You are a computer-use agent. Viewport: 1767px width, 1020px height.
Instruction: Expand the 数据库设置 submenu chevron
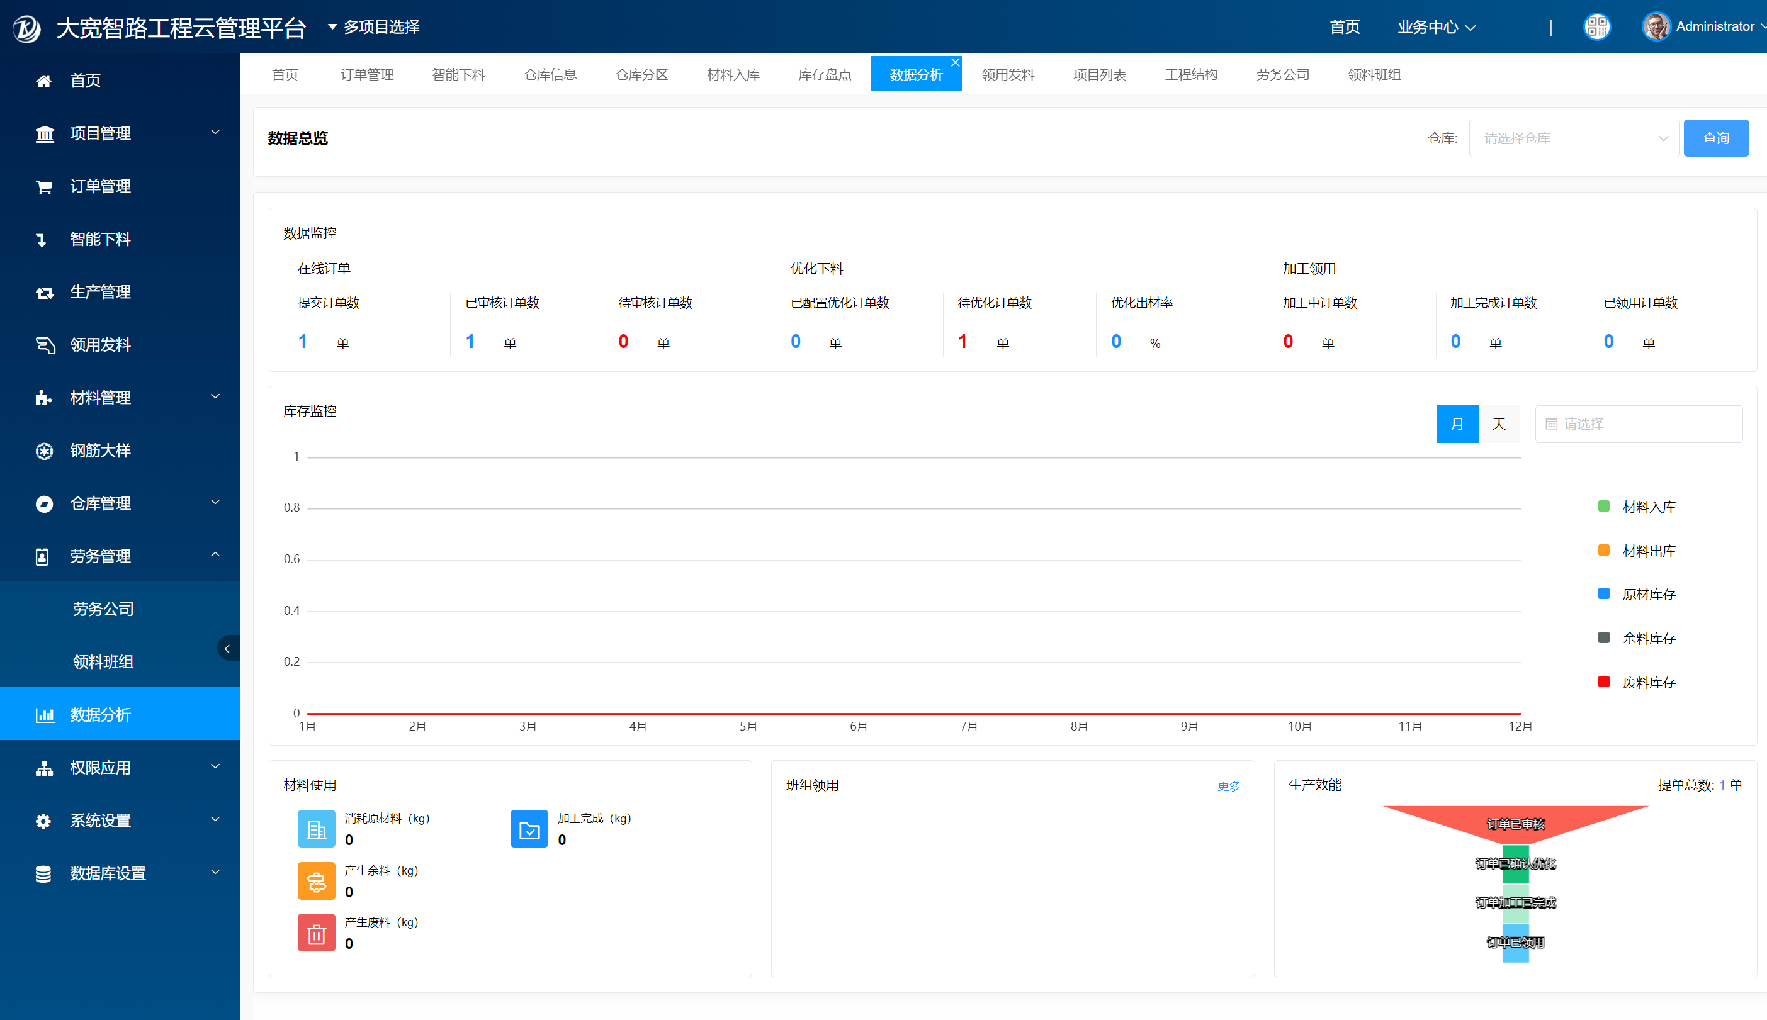click(x=216, y=872)
